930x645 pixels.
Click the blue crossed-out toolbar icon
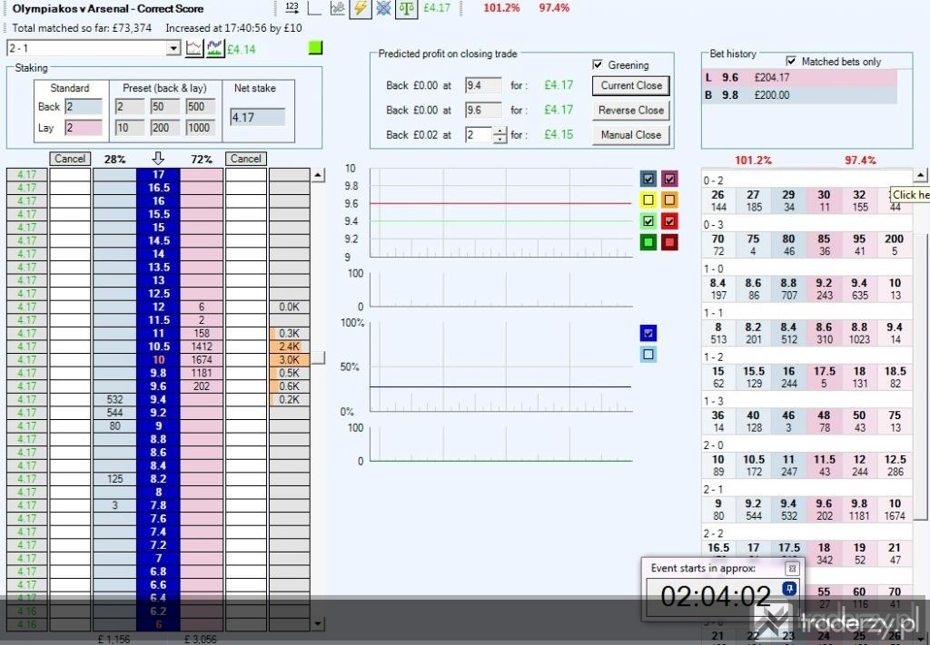pos(384,8)
